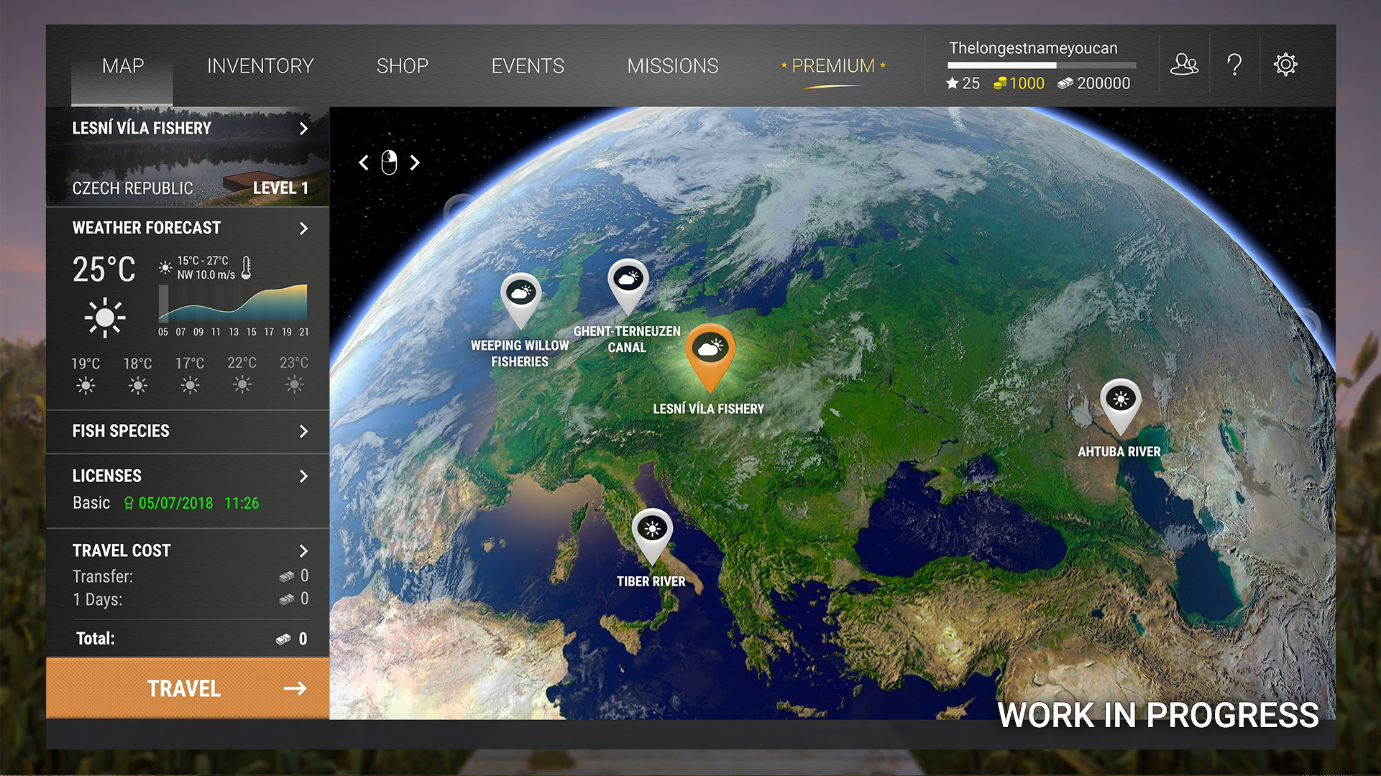Switch to the Inventory tab
1381x776 pixels.
260,66
